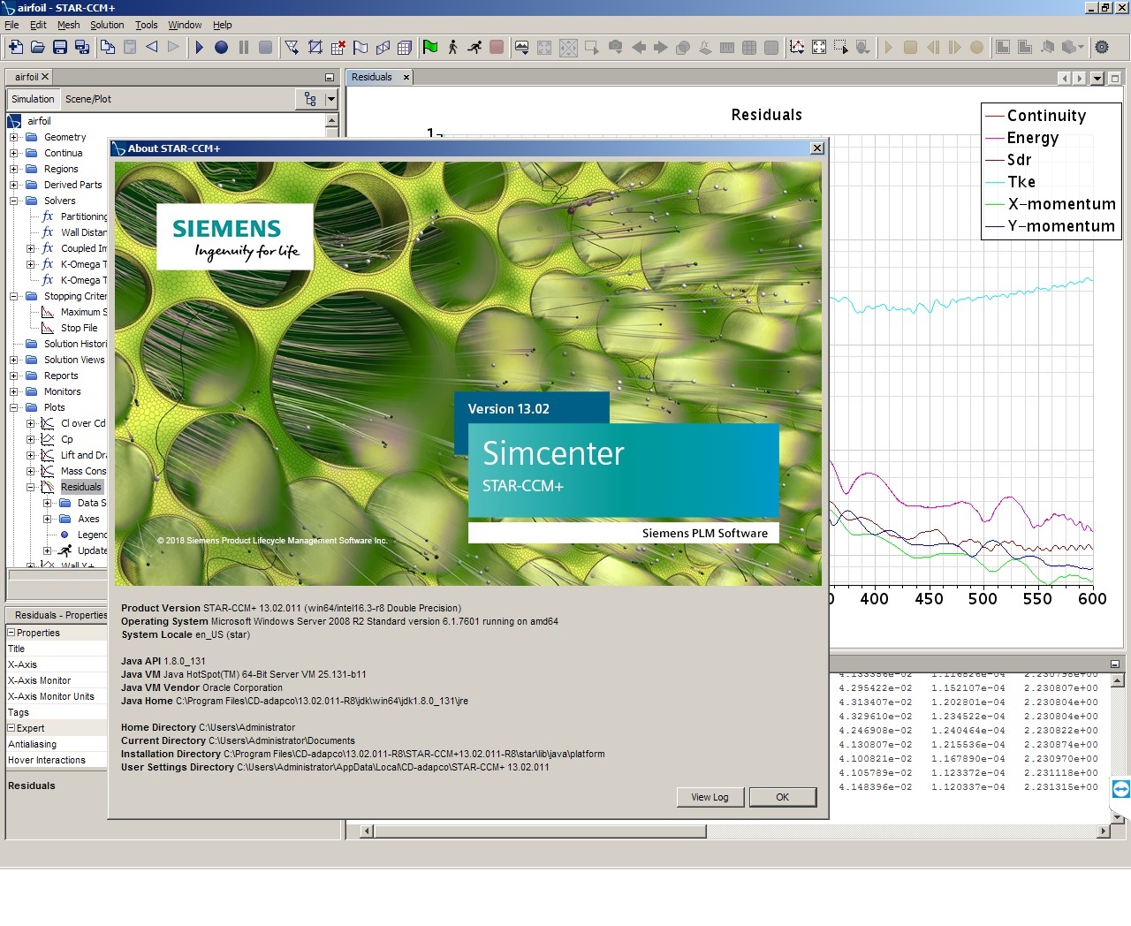Screen dimensions: 1131x926
Task: Click the dotted selection zoom icon
Action: 841,47
